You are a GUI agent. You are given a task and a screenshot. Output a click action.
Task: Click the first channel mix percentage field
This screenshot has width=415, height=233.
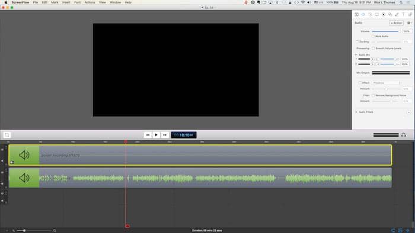click(405, 59)
